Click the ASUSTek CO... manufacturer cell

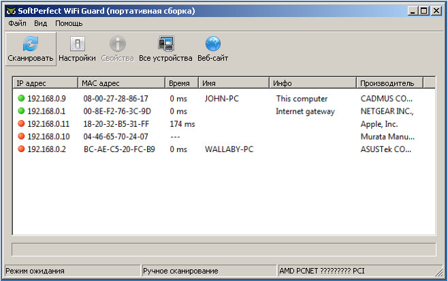[x=386, y=149]
